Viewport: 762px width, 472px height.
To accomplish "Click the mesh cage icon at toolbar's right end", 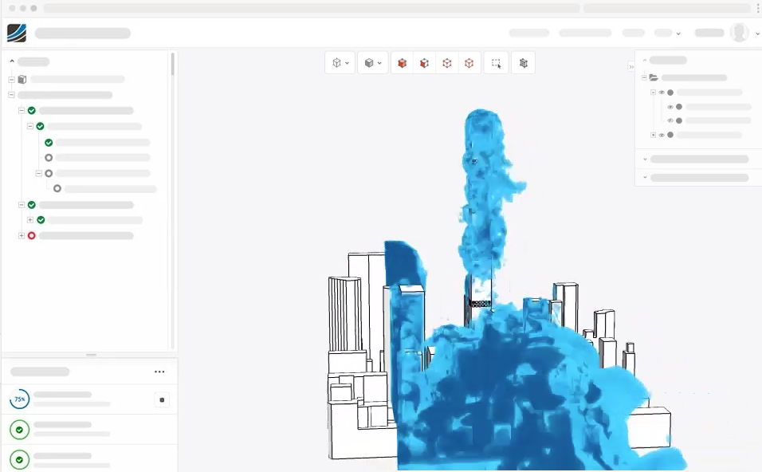I will click(523, 63).
